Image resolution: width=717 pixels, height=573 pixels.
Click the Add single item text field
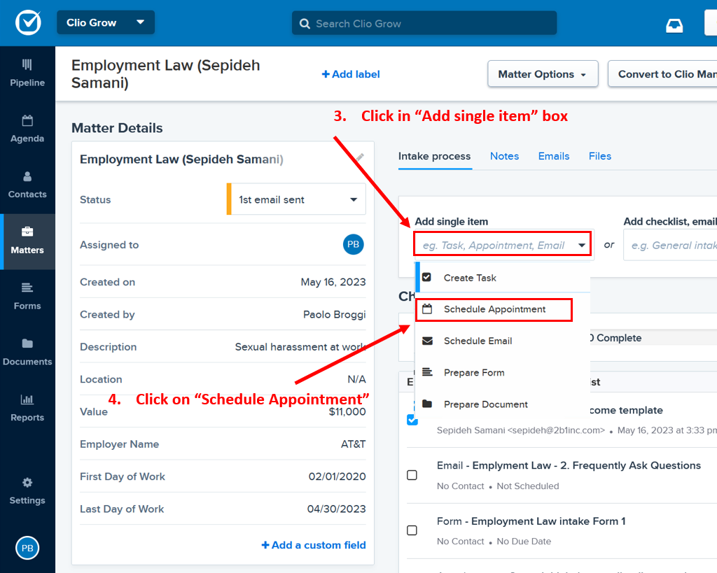(494, 246)
